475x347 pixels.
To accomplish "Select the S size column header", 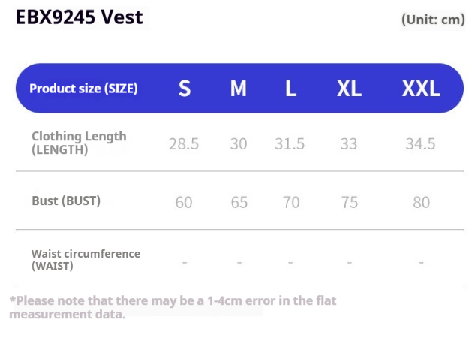I will click(184, 89).
